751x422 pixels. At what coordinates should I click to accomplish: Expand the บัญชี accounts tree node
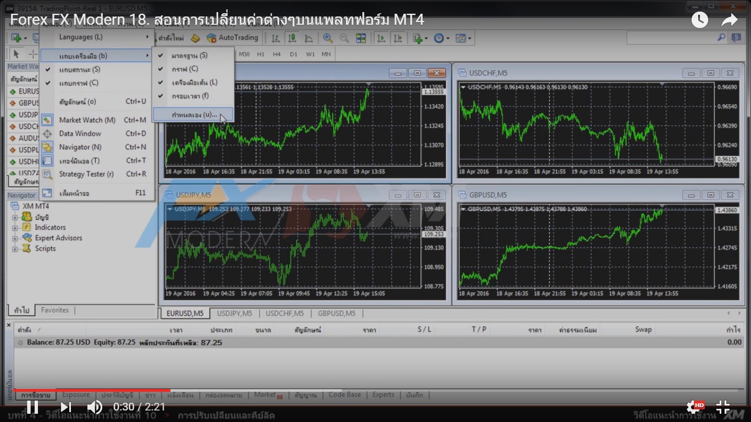click(x=15, y=217)
